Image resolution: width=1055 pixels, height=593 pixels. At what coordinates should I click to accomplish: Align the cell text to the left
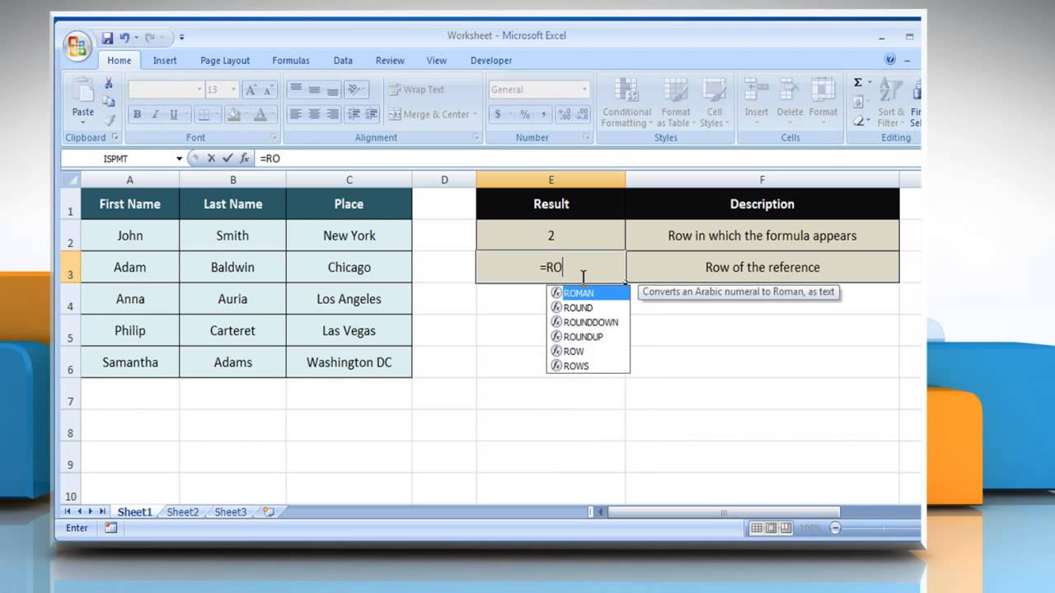click(x=295, y=114)
